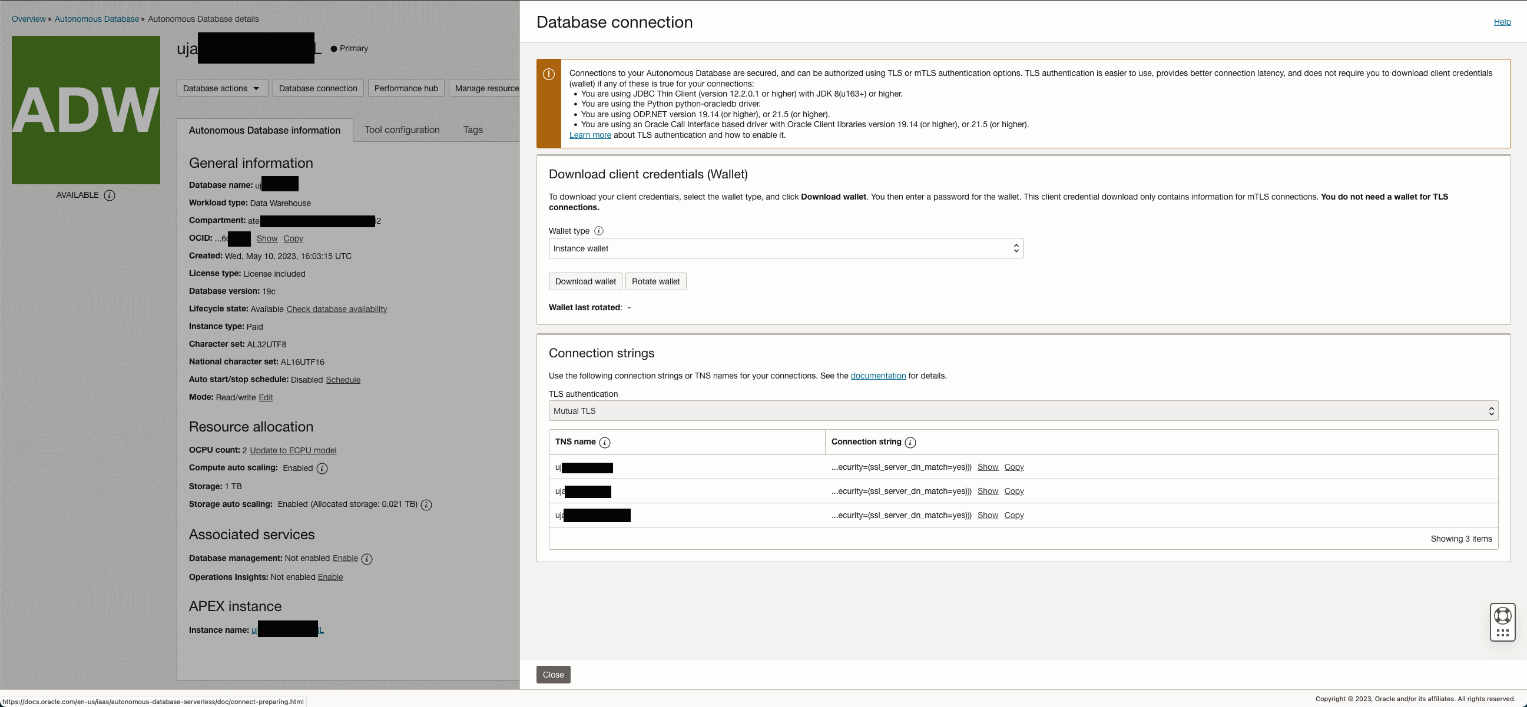Viewport: 1527px width, 707px height.
Task: Show the full OCID value
Action: 267,238
